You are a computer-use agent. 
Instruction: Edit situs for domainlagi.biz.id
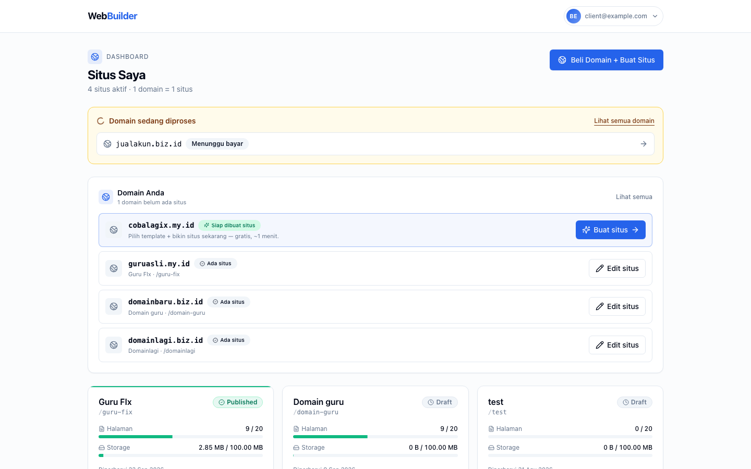tap(617, 345)
